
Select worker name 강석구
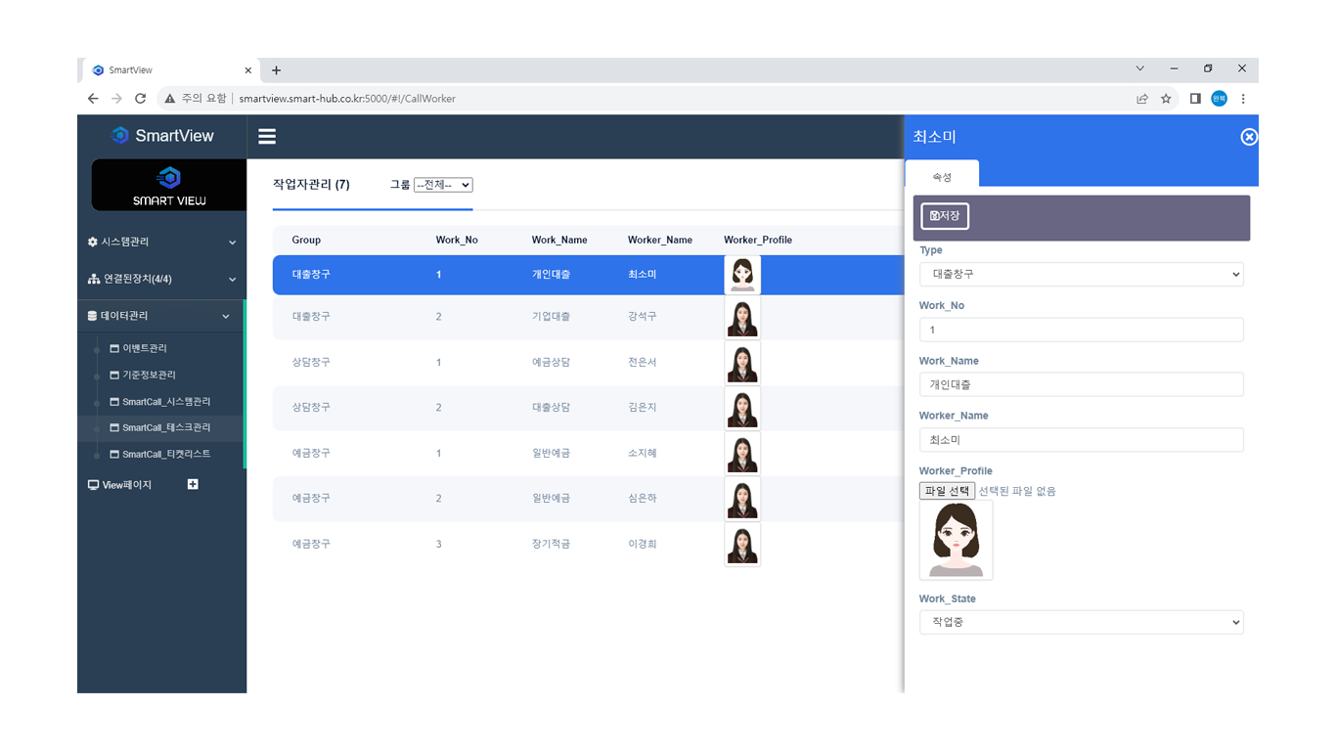click(643, 317)
